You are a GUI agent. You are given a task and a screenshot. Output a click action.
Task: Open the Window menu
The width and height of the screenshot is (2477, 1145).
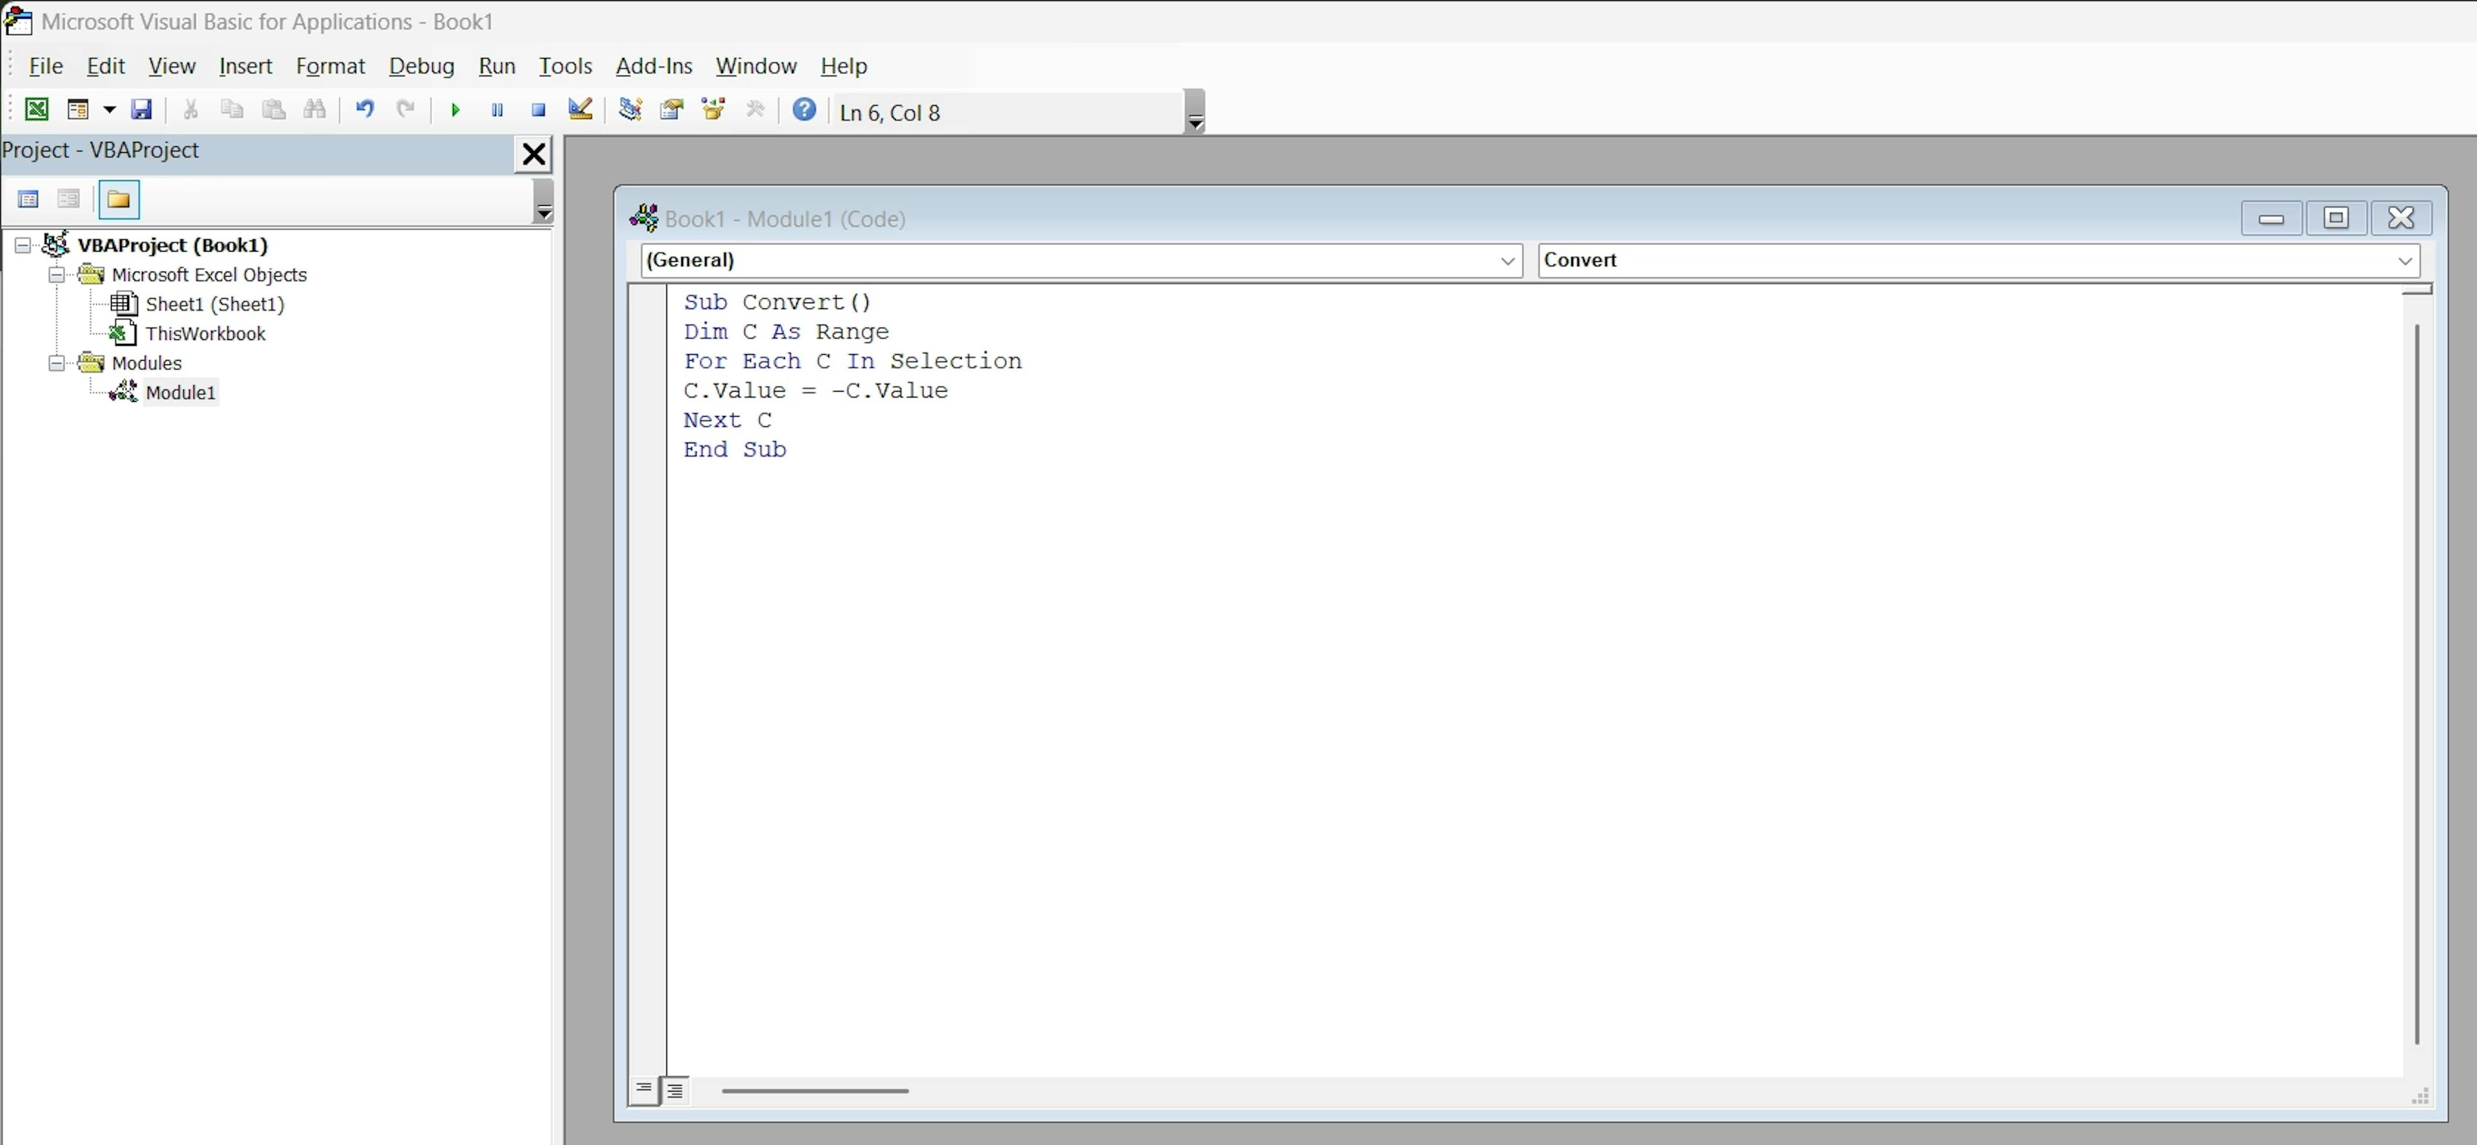point(756,65)
